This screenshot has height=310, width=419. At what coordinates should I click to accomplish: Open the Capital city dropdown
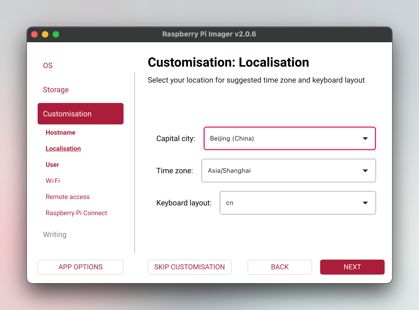(290, 138)
